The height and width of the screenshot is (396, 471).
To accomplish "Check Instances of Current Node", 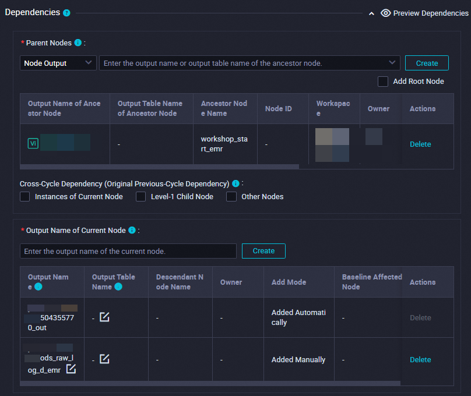I will [x=25, y=197].
